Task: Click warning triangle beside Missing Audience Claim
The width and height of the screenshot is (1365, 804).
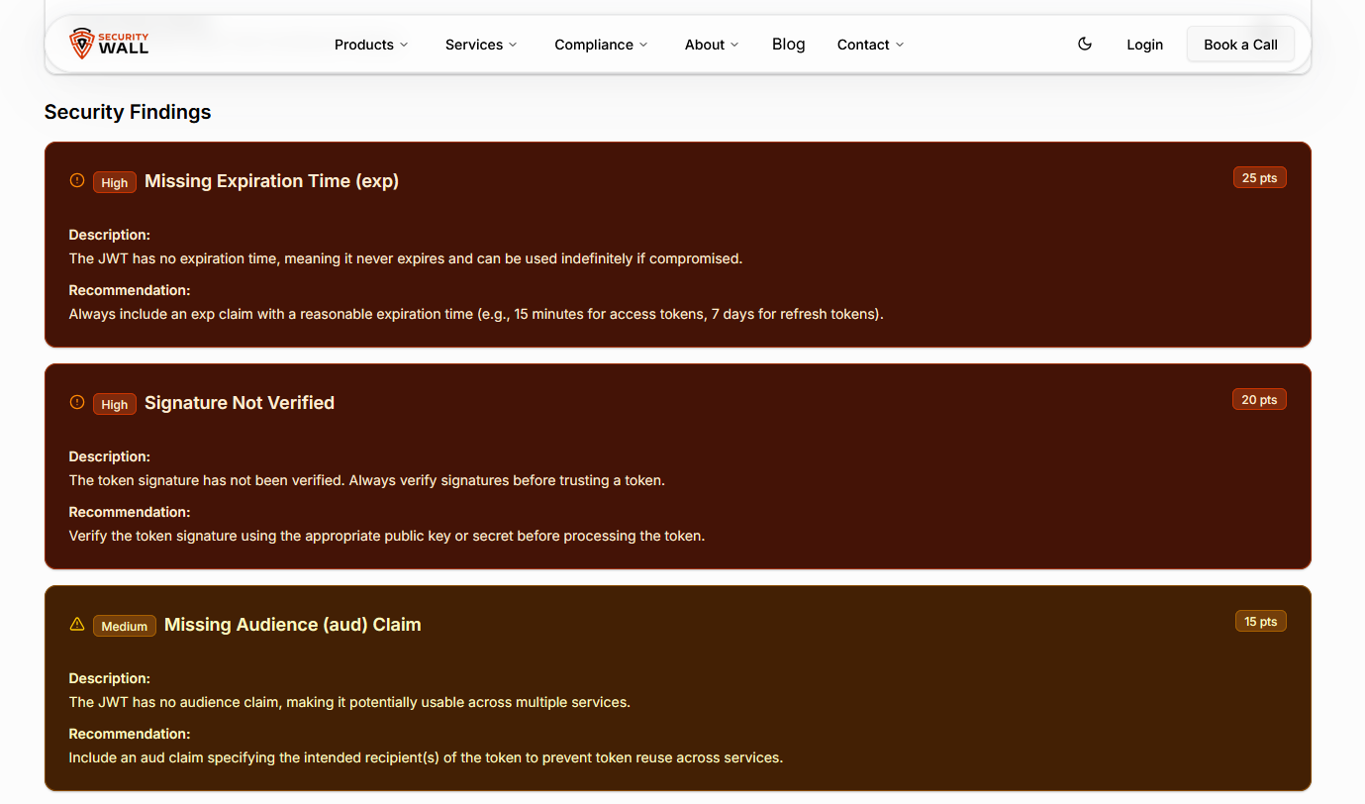Action: click(77, 624)
